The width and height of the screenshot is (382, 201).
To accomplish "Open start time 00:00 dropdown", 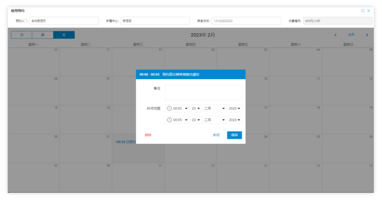I will 177,108.
